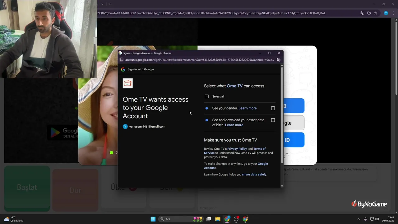The height and width of the screenshot is (224, 398).
Task: Click the Google Play badge behind popup
Action: point(63,133)
